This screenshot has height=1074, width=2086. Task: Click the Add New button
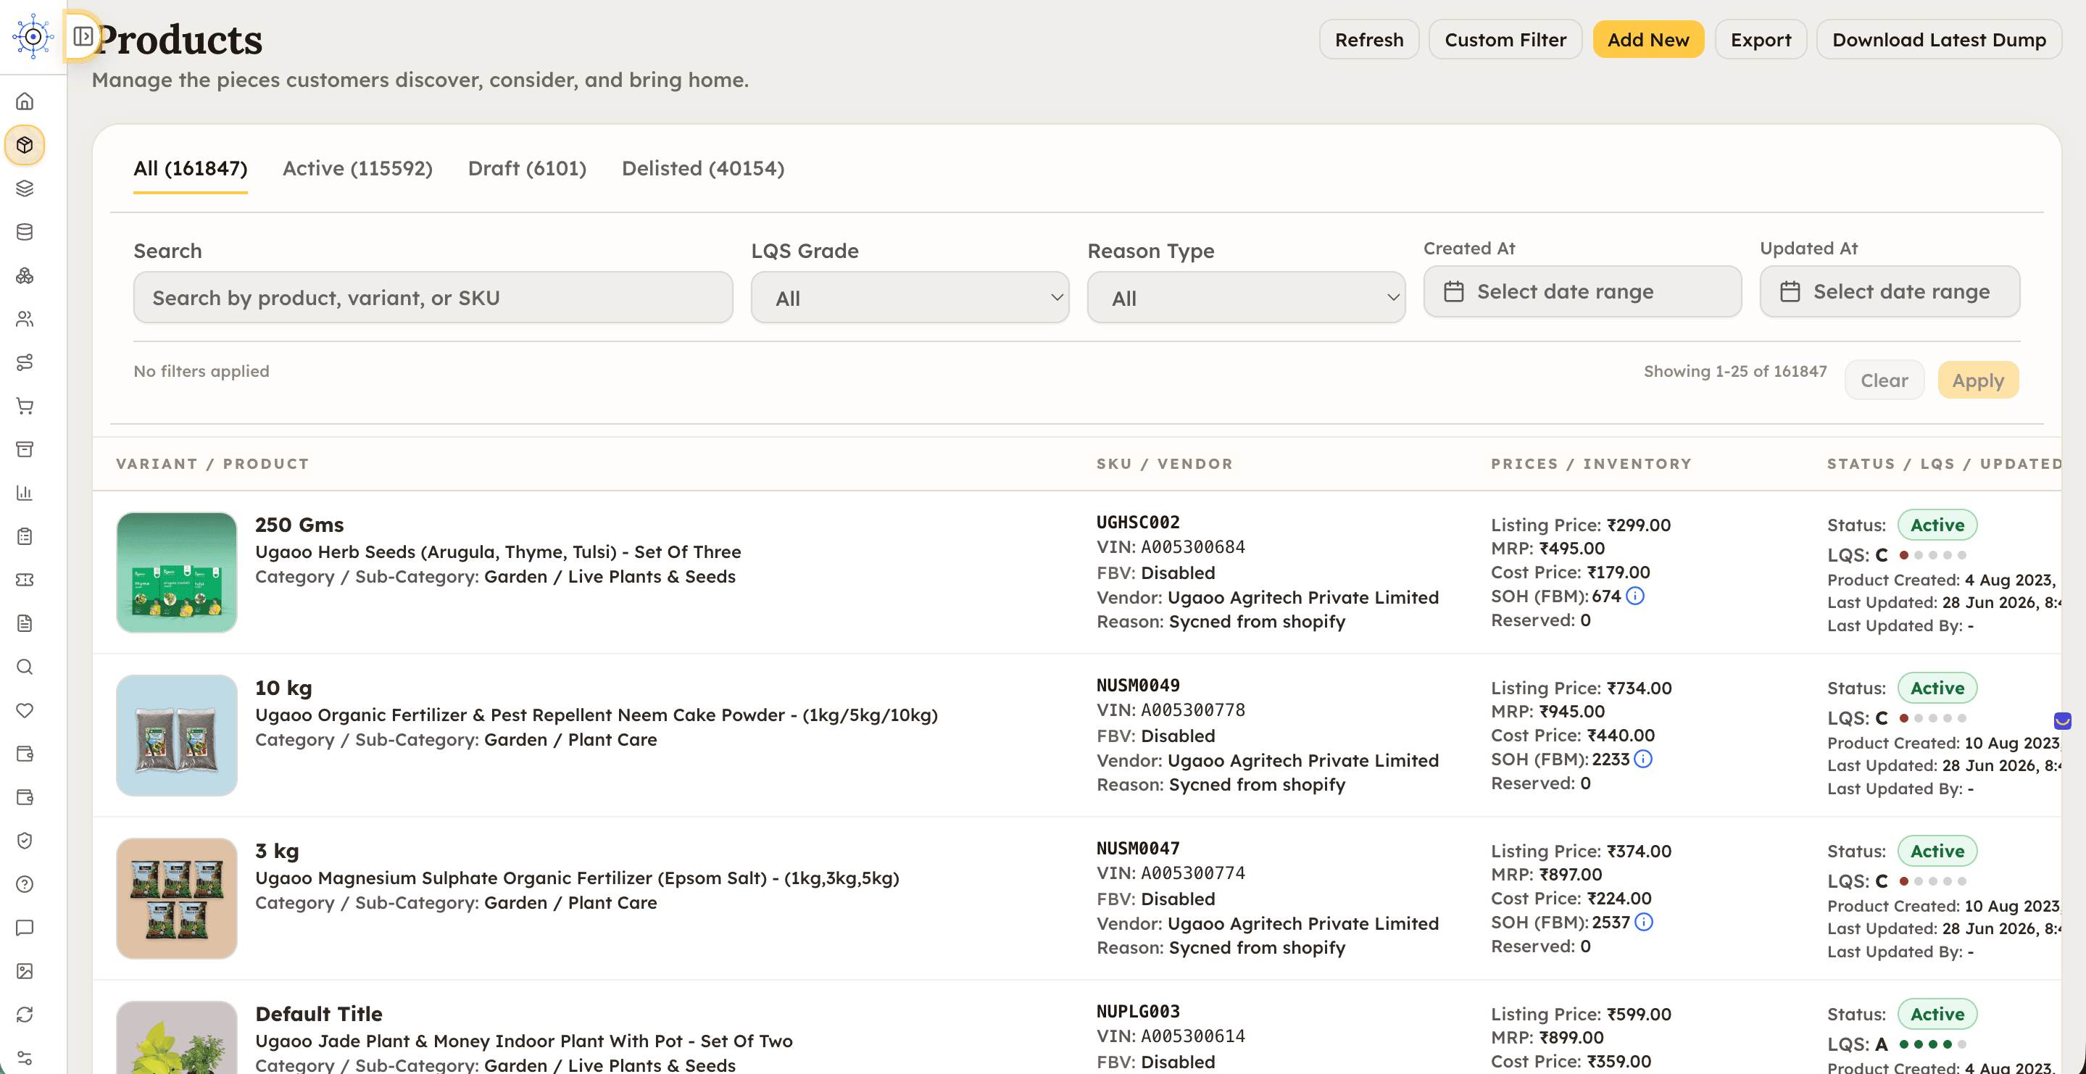[1648, 40]
